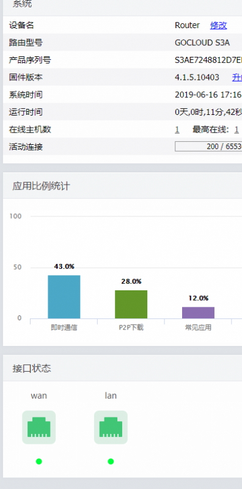This screenshot has width=242, height=489.
Task: Click the 43.0% data label
Action: click(64, 267)
